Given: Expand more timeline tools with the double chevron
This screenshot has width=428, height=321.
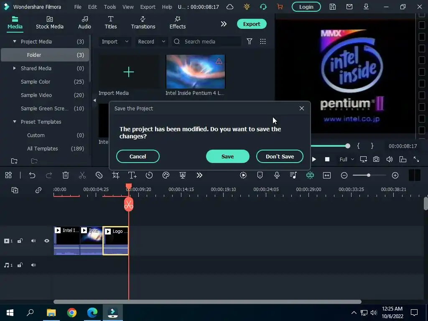Looking at the screenshot, I should (x=199, y=175).
